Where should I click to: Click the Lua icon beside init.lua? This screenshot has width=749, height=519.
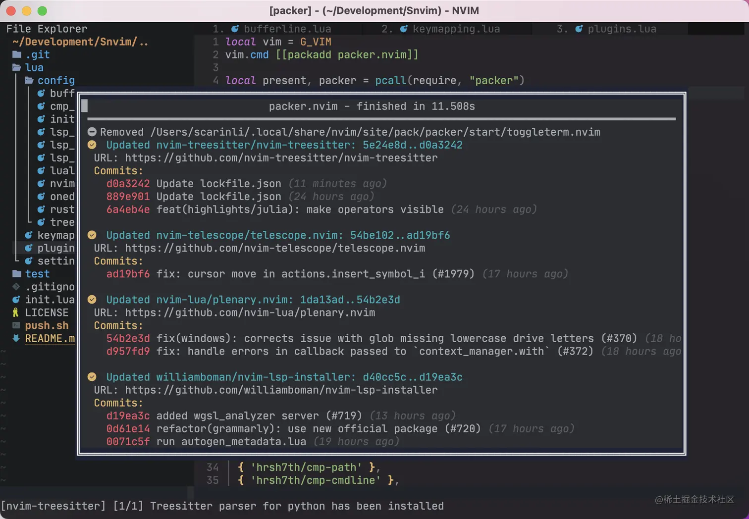[16, 299]
